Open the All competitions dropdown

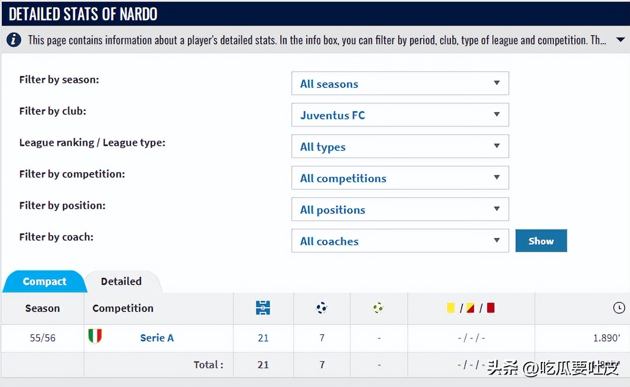400,178
